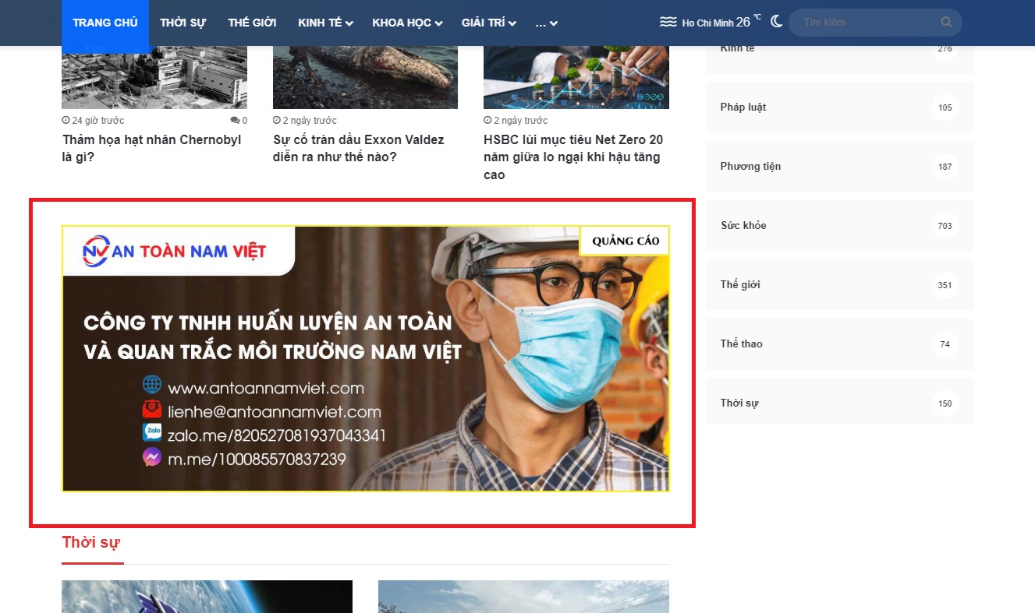Open the Thế giới sidebar category
The image size is (1035, 613).
839,285
